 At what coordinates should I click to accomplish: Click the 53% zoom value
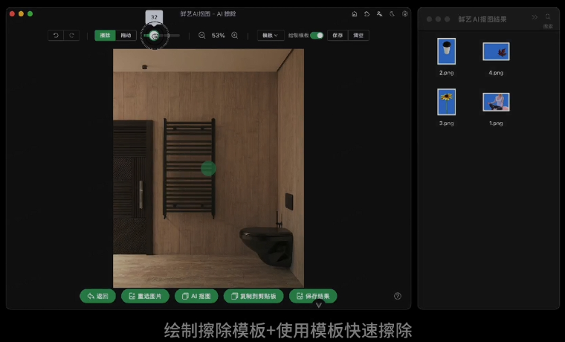[218, 36]
